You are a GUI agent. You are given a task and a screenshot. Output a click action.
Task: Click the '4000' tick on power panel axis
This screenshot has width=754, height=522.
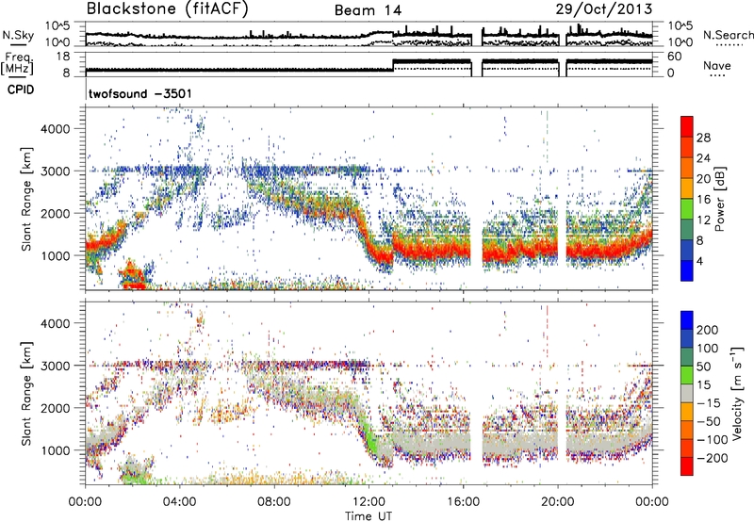[x=55, y=129]
